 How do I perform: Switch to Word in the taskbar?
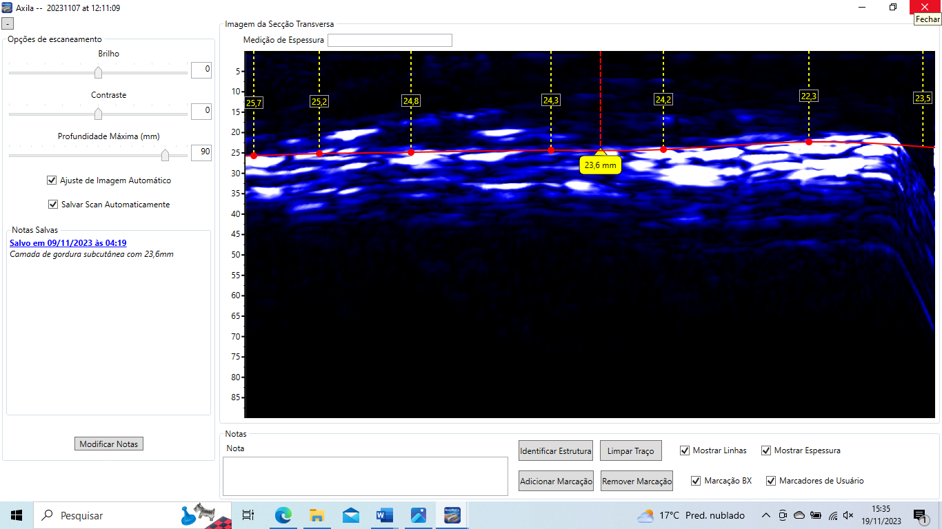(385, 515)
